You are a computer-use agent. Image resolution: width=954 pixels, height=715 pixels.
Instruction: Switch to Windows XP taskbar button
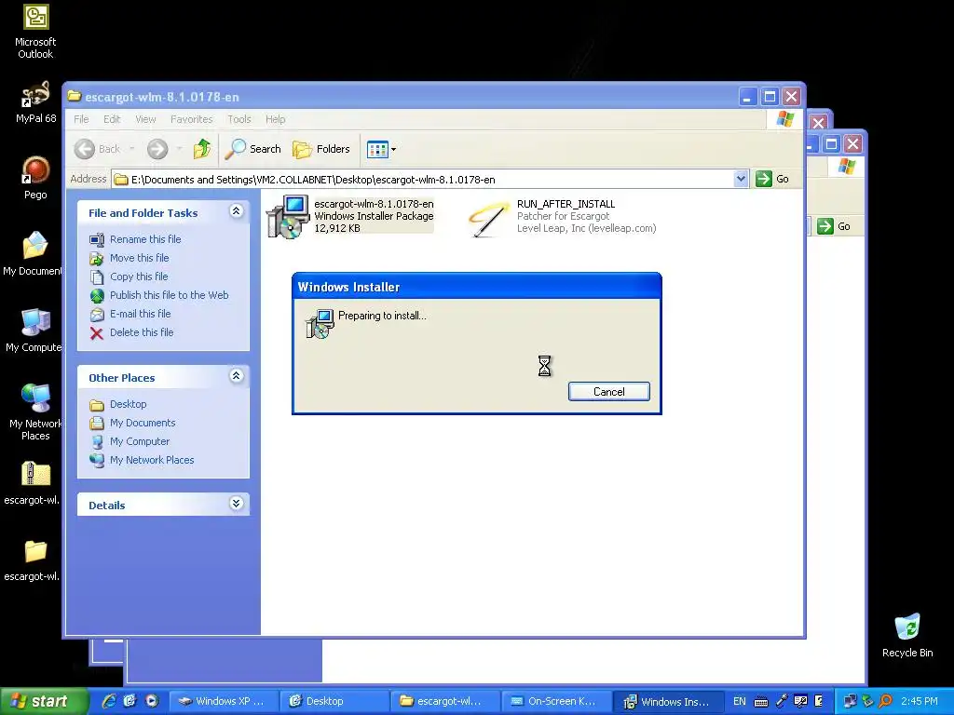223,701
